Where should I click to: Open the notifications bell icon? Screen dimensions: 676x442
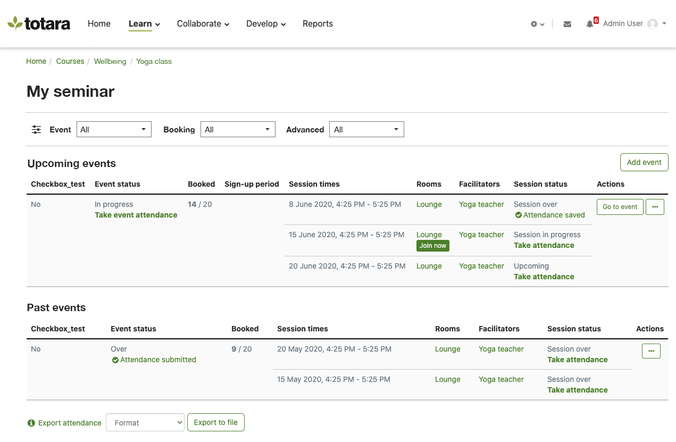pos(590,24)
